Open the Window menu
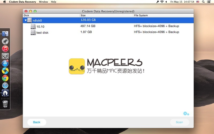Image resolution: width=214 pixels, height=134 pixels. tap(43, 2)
